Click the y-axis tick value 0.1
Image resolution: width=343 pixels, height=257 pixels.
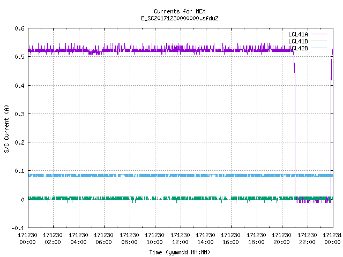point(19,171)
